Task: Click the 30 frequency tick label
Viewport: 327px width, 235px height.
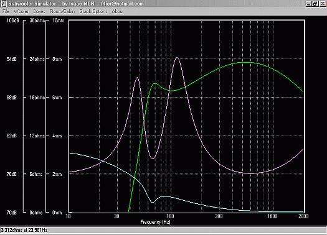Action: pyautogui.click(x=117, y=216)
